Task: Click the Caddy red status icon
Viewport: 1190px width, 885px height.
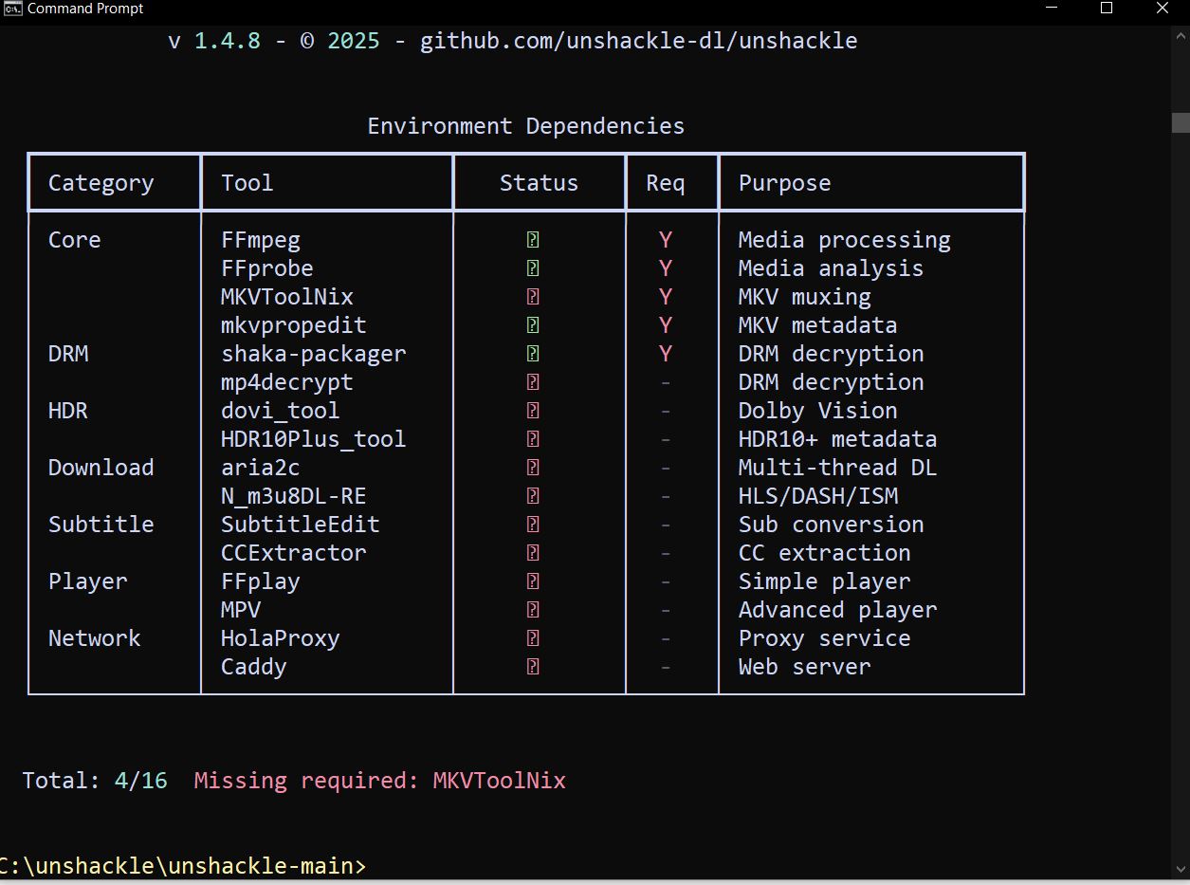Action: point(533,667)
